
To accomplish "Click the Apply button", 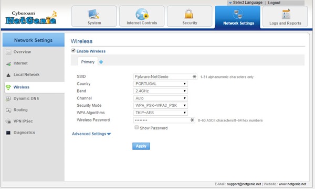I will (x=141, y=146).
